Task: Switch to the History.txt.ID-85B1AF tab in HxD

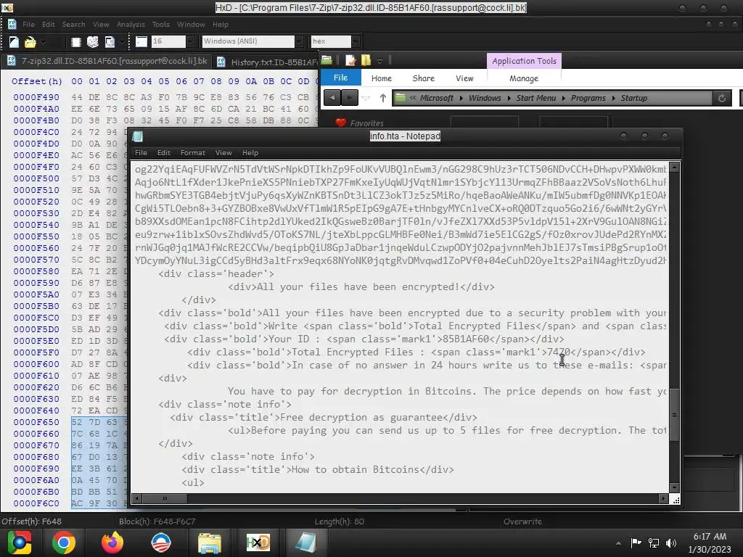Action: coord(267,62)
